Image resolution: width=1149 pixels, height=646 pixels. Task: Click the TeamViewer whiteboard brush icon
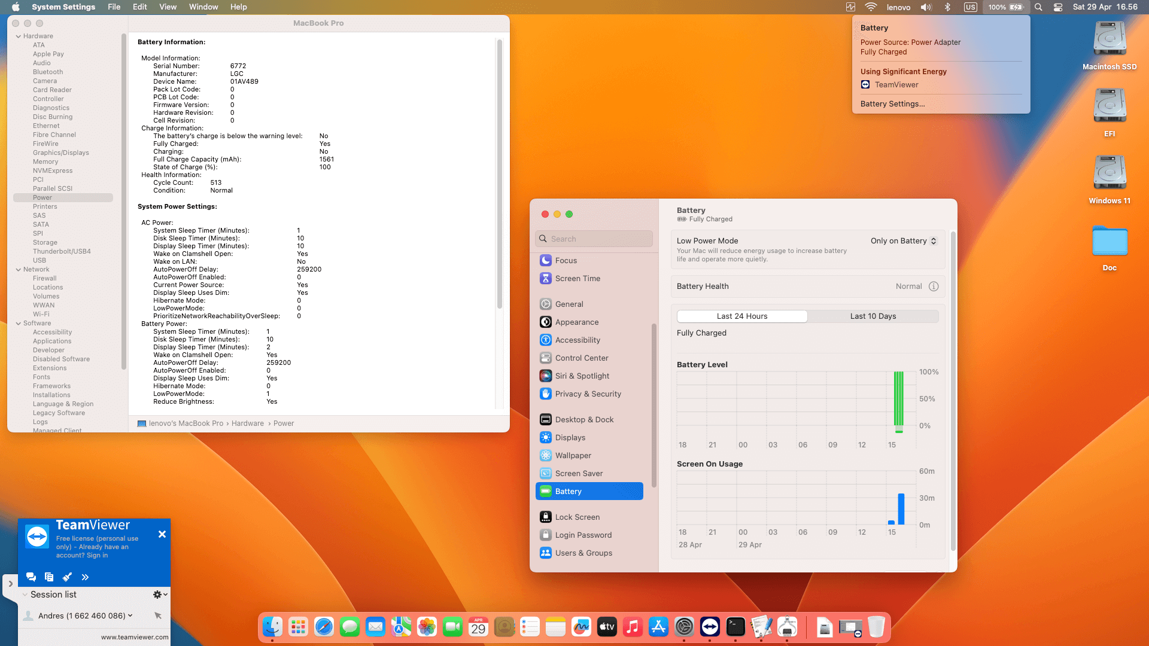tap(67, 577)
